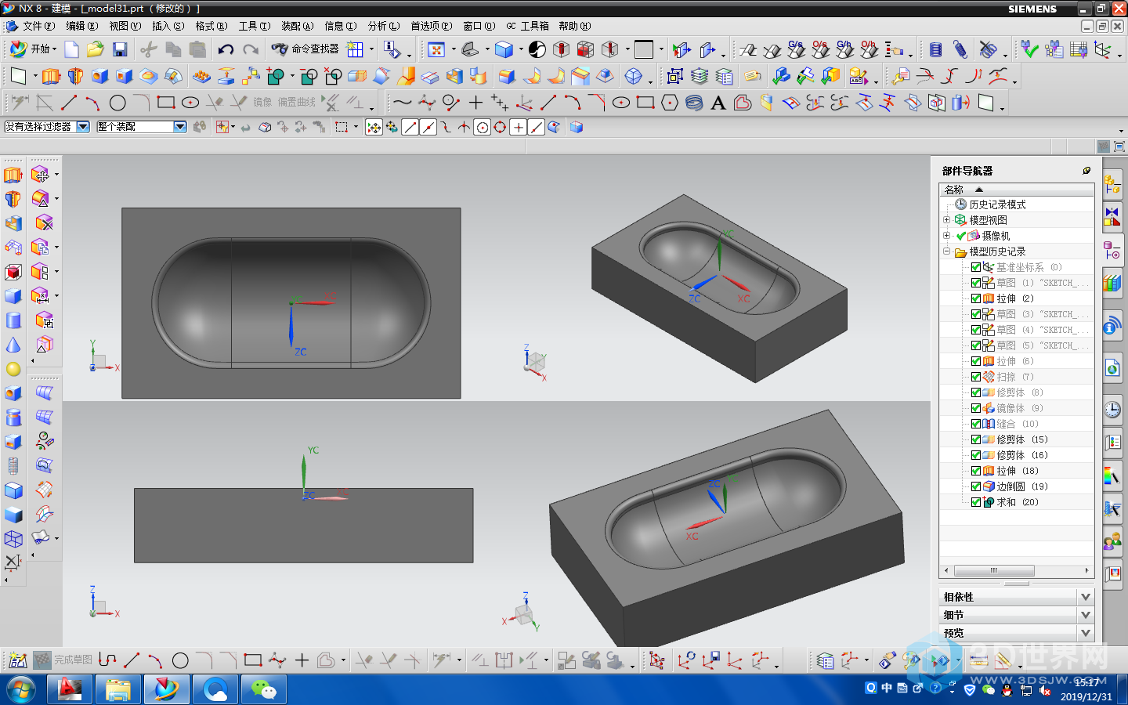Image resolution: width=1128 pixels, height=705 pixels.
Task: Open the Roles sidebar tab
Action: click(1112, 540)
